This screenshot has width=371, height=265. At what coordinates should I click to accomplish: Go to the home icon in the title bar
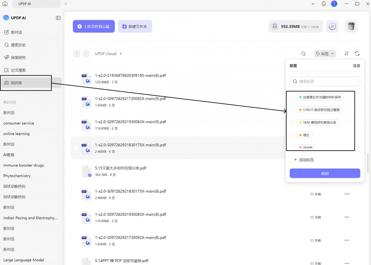tap(5, 4)
